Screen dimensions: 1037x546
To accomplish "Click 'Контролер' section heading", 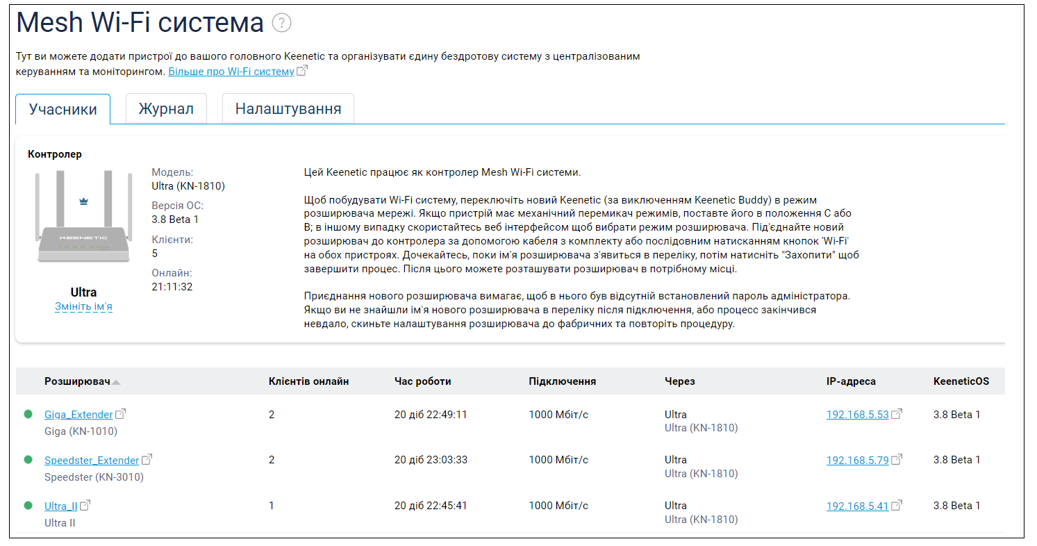I will pos(54,154).
